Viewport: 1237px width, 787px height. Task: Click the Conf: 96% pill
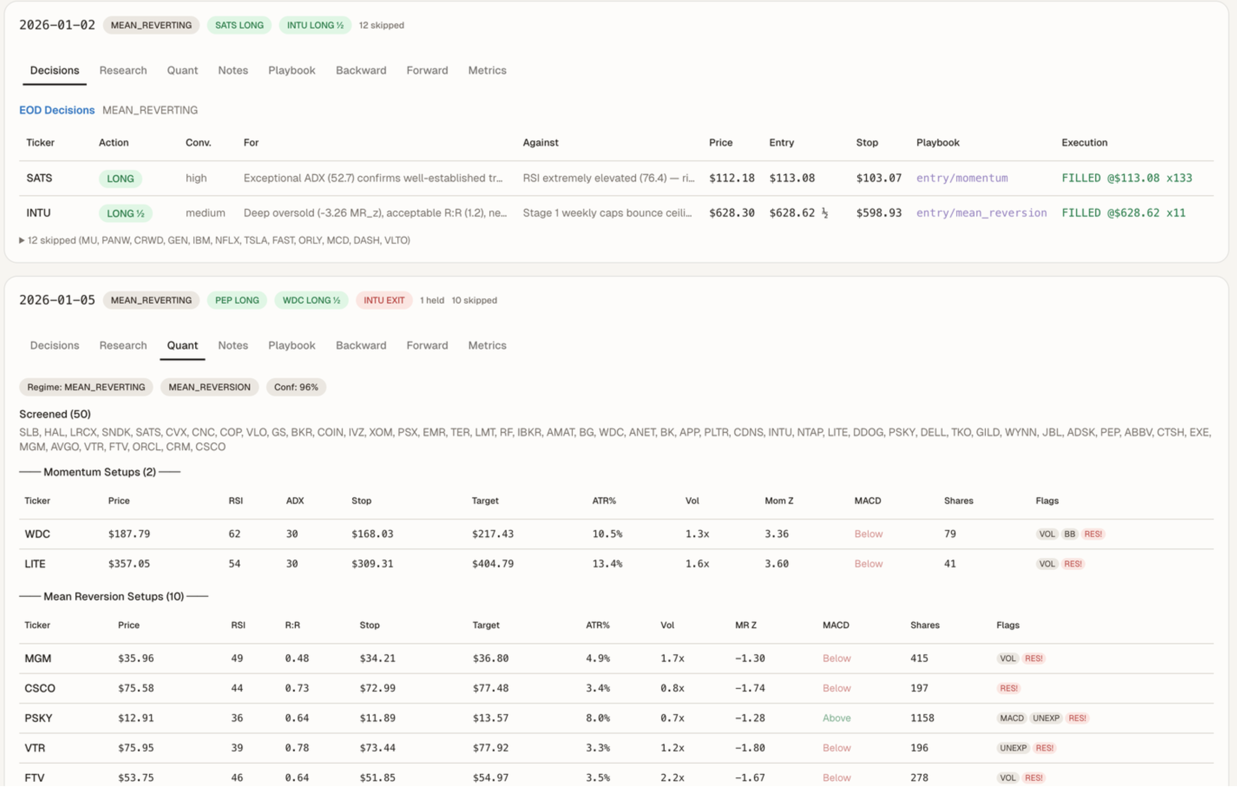tap(296, 387)
